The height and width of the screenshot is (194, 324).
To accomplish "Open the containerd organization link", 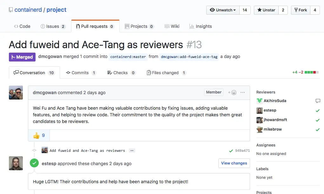I will (x=28, y=10).
